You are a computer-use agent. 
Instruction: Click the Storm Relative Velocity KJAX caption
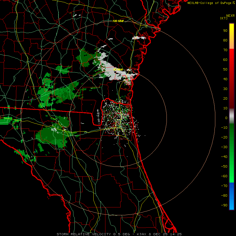coord(119,234)
